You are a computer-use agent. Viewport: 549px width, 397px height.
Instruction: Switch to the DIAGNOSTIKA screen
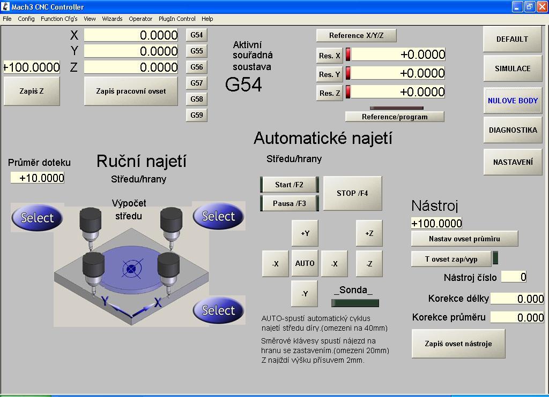[513, 130]
